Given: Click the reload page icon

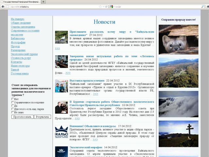Looking at the screenshot, I should pos(106,7).
